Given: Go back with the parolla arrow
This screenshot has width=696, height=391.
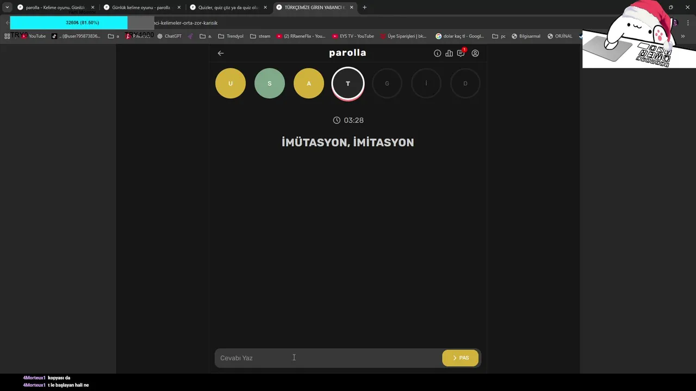Looking at the screenshot, I should pos(221,53).
